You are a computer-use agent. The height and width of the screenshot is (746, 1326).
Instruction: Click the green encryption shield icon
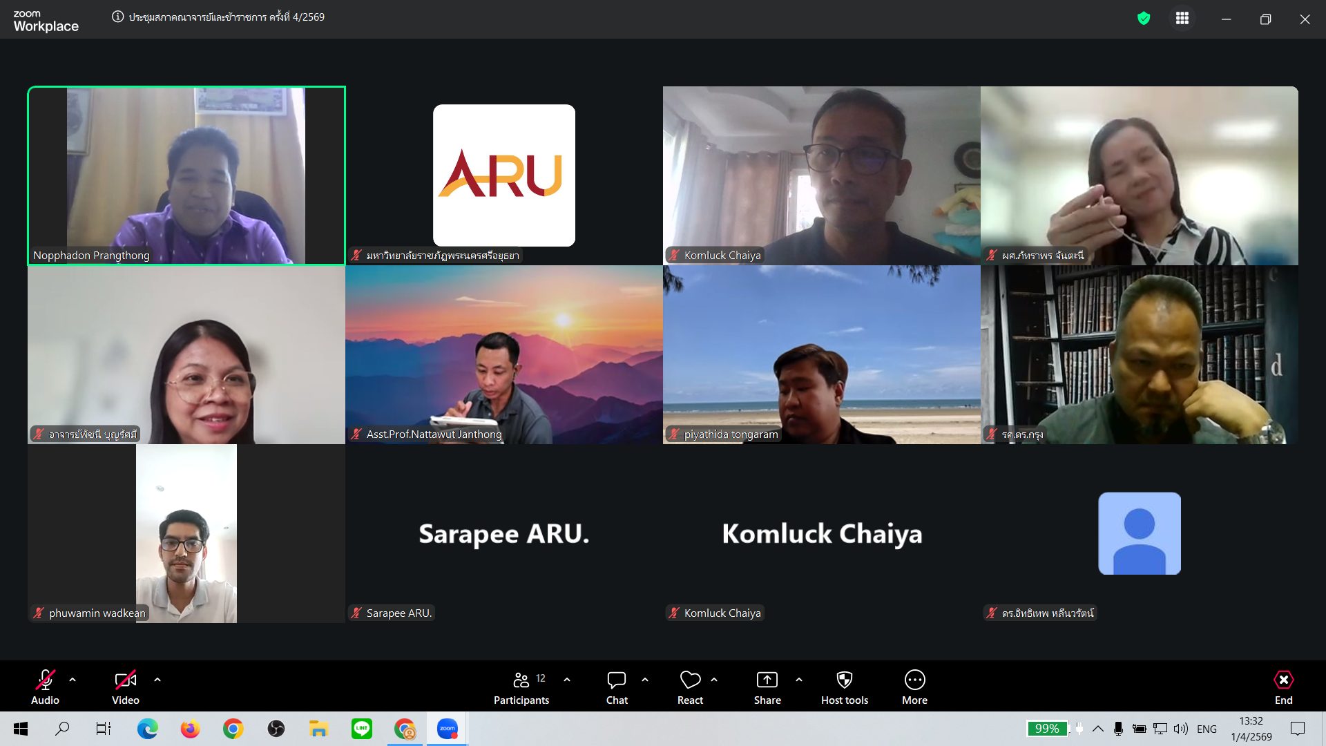pyautogui.click(x=1144, y=19)
